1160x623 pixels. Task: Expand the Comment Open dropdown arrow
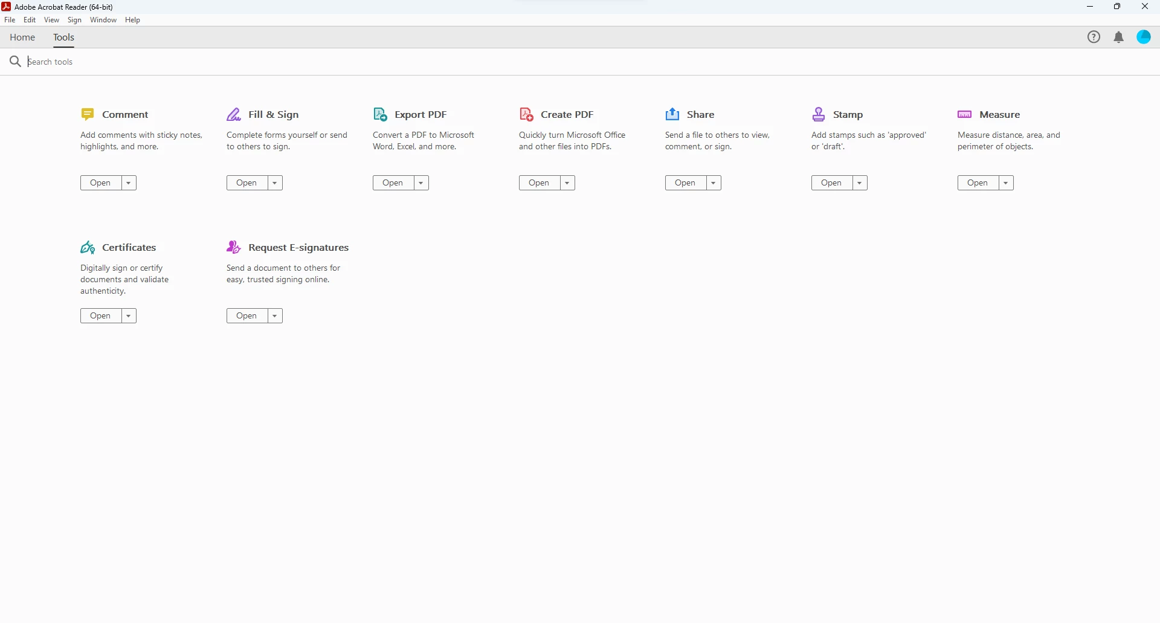pyautogui.click(x=129, y=183)
